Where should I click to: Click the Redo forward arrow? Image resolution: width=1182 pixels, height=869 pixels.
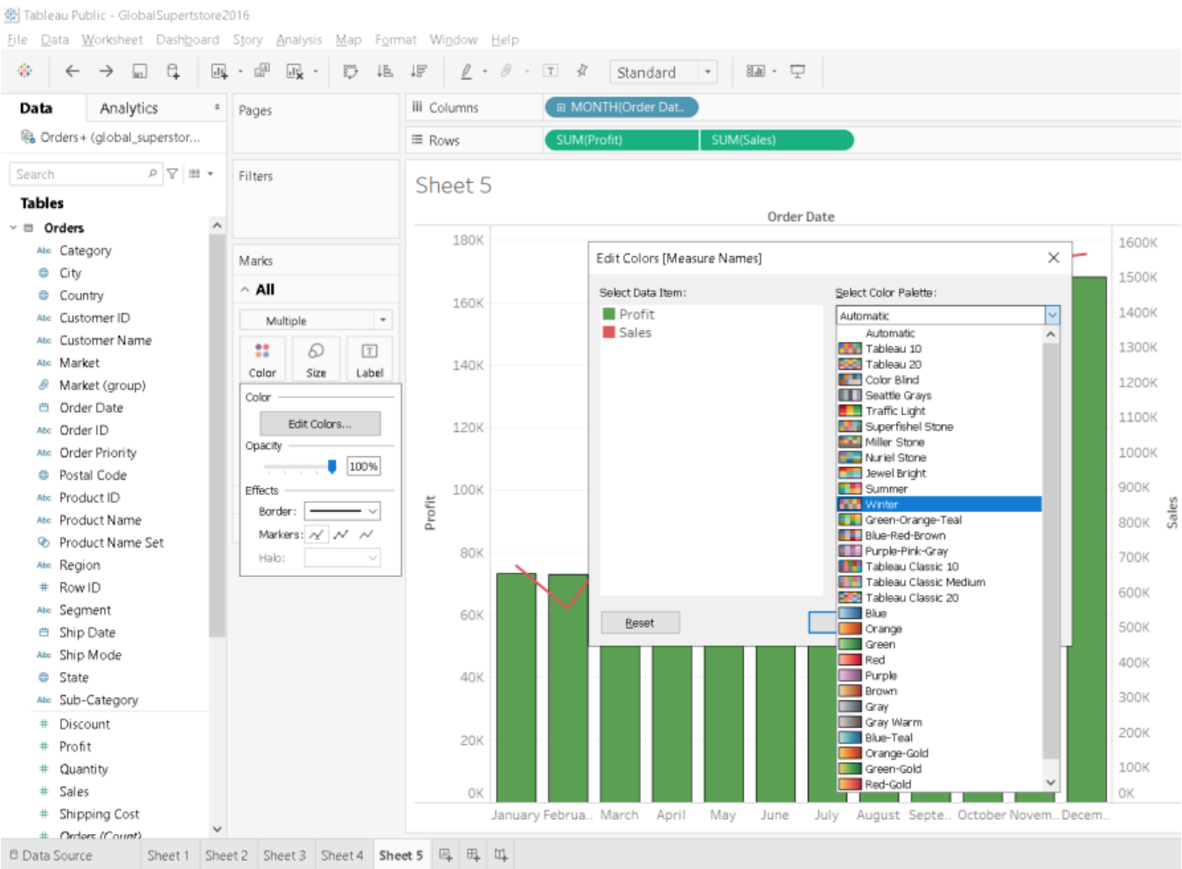point(106,71)
